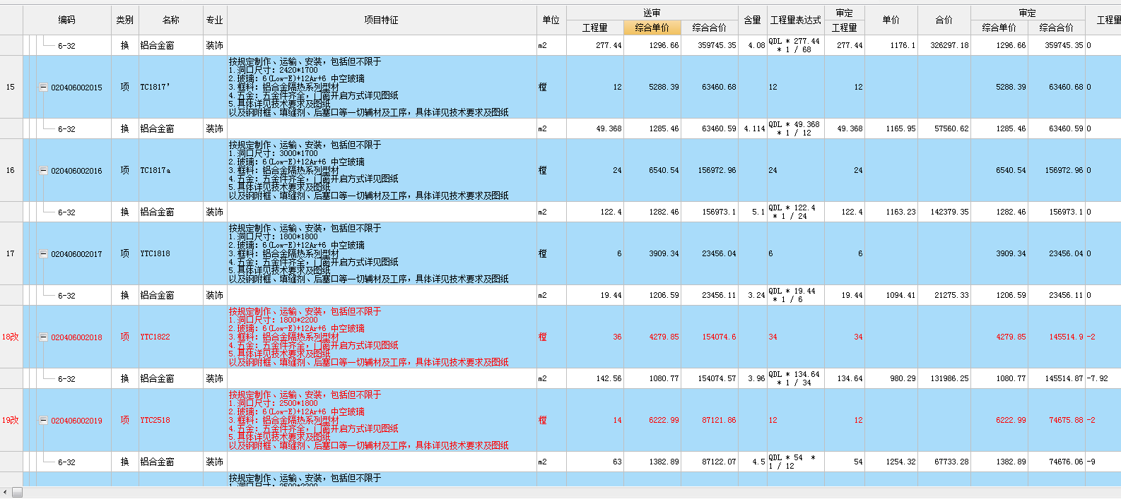Click the 含量 column header
This screenshot has height=499, width=1121.
tap(753, 20)
